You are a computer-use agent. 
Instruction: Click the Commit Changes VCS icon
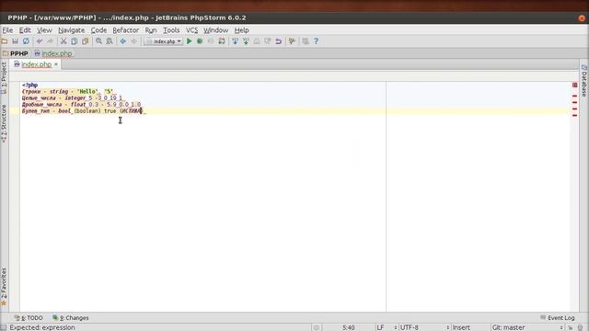coord(246,41)
